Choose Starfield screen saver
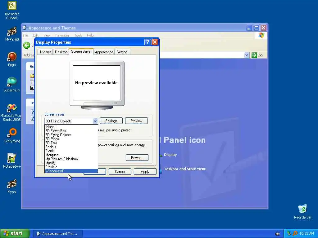The image size is (318, 238). (71, 167)
